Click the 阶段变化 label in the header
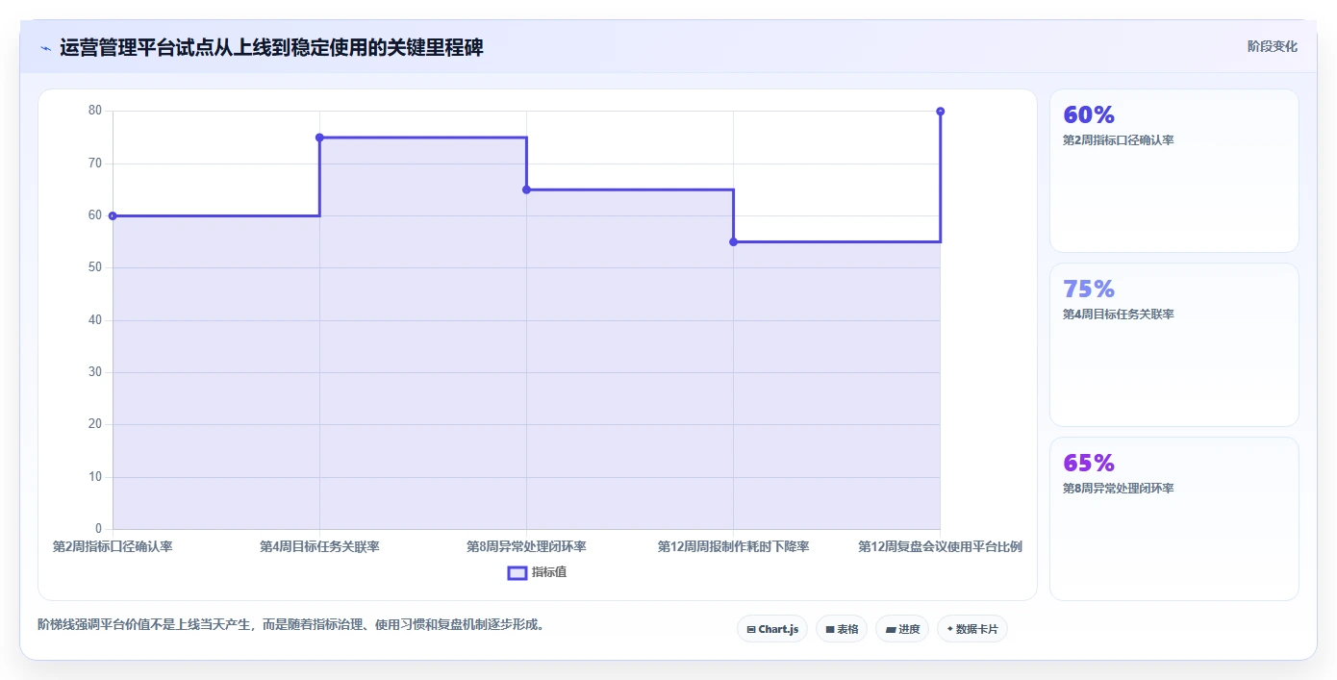 [1273, 46]
